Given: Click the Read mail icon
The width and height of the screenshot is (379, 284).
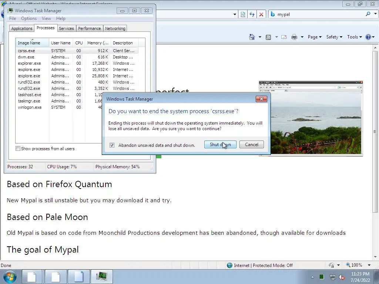Looking at the screenshot, I should point(284,37).
